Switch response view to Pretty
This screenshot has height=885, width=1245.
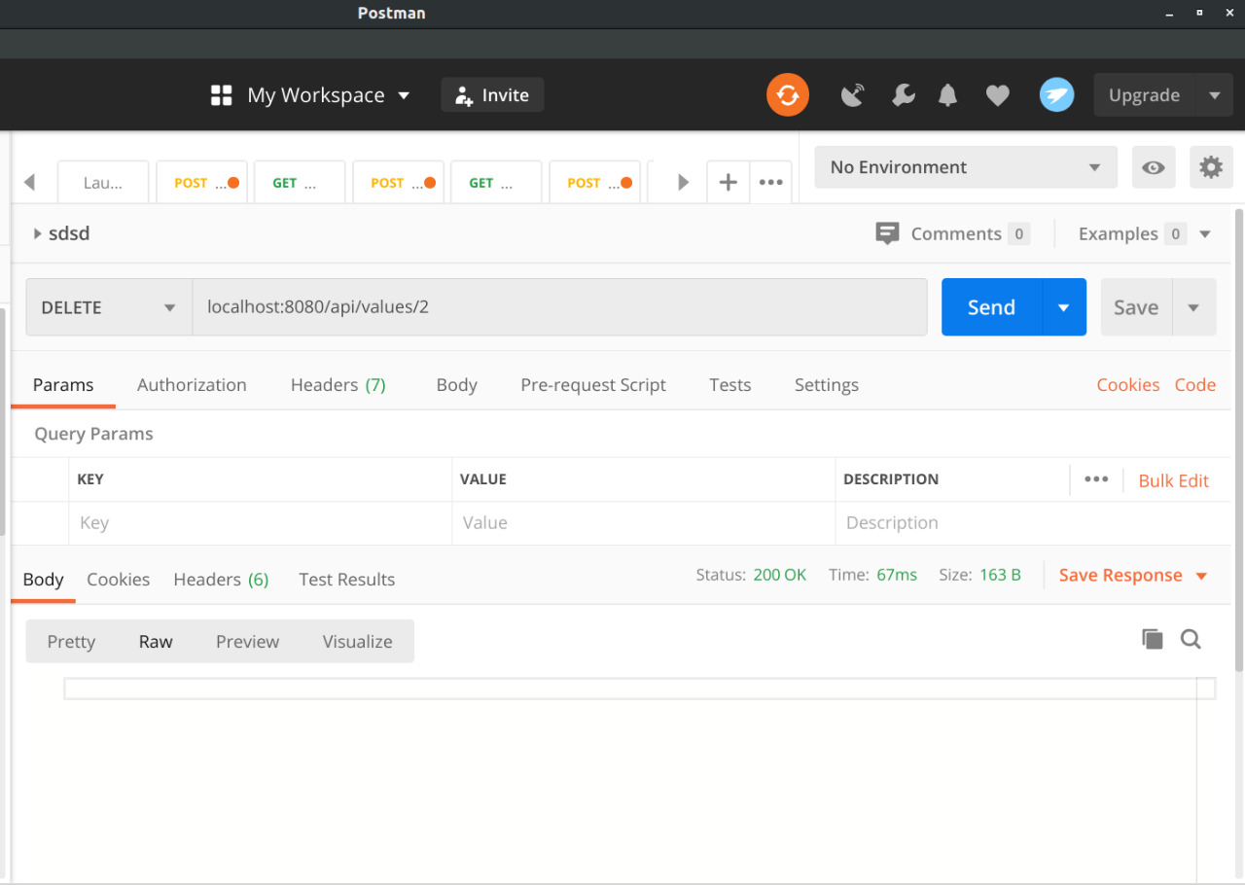(71, 642)
